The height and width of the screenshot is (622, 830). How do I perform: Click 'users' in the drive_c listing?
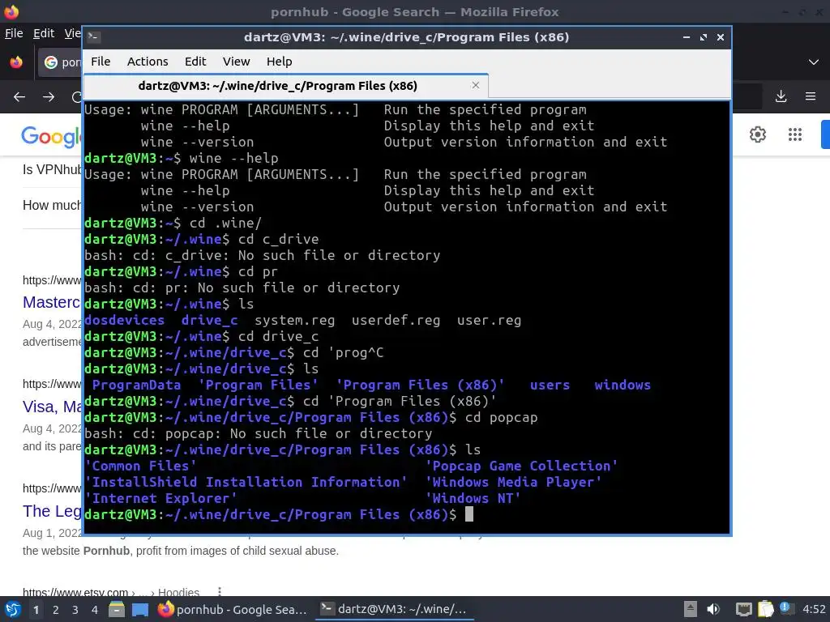point(550,385)
